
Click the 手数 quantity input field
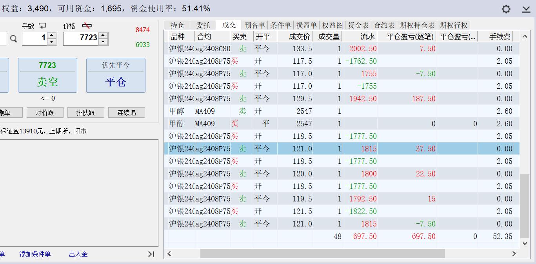[35, 38]
